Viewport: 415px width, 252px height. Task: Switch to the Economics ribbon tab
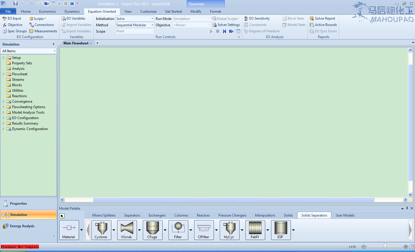[48, 12]
